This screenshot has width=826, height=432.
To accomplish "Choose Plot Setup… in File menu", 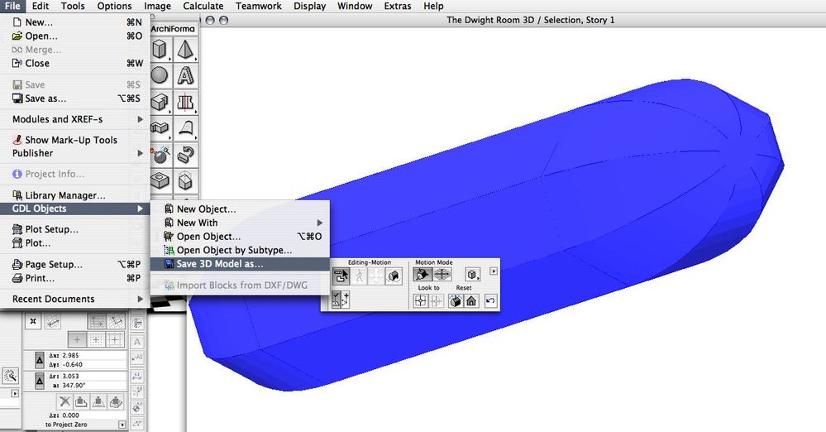I will [74, 229].
